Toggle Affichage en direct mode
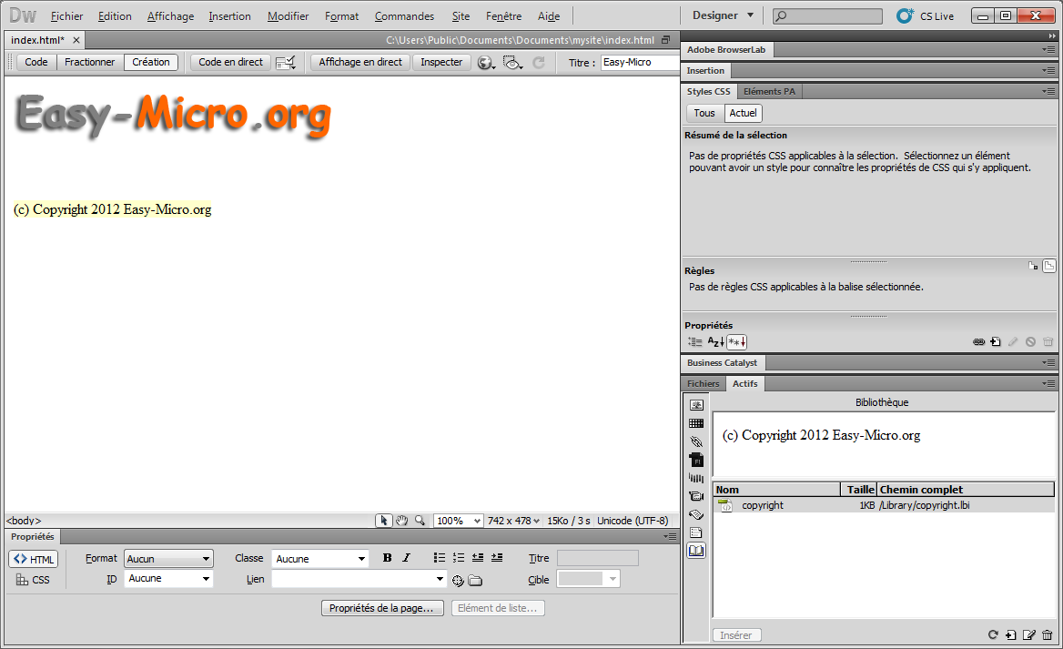This screenshot has height=649, width=1063. pos(360,62)
